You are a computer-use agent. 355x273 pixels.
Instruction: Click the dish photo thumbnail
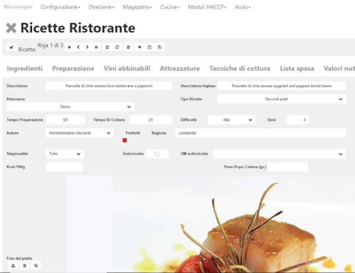coord(211,224)
